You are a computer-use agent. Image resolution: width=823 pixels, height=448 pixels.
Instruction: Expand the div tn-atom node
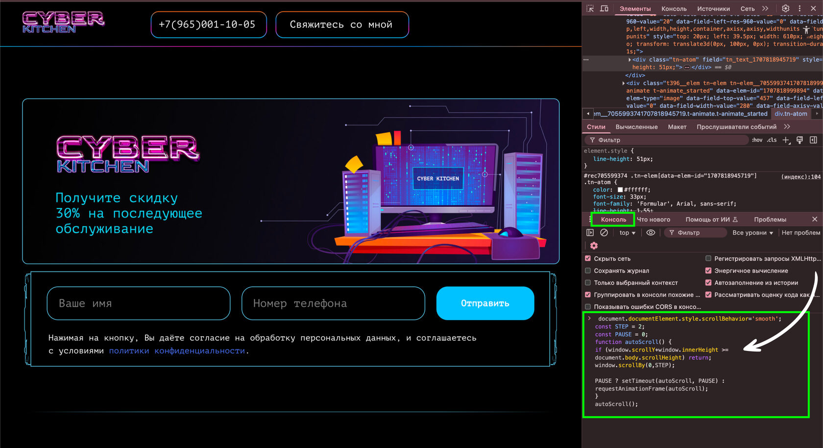click(x=629, y=60)
